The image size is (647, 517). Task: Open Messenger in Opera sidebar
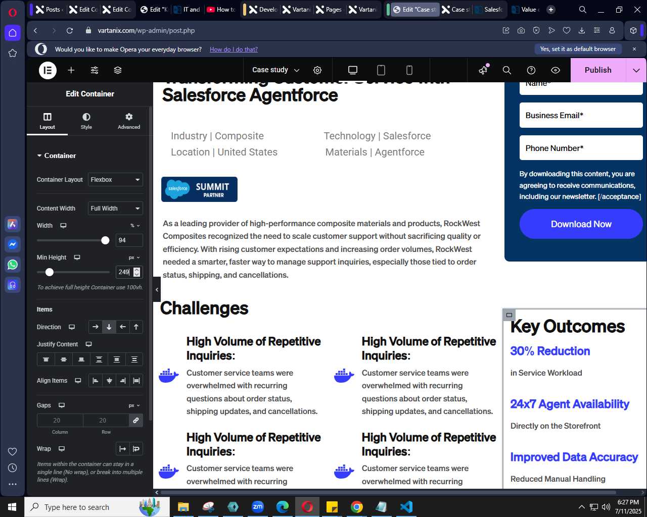point(13,244)
